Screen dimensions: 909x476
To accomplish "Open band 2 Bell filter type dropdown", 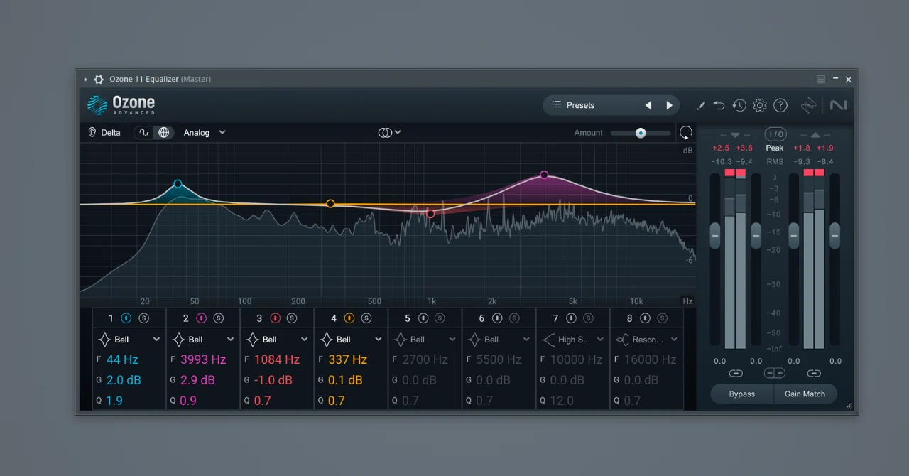I will [x=203, y=340].
